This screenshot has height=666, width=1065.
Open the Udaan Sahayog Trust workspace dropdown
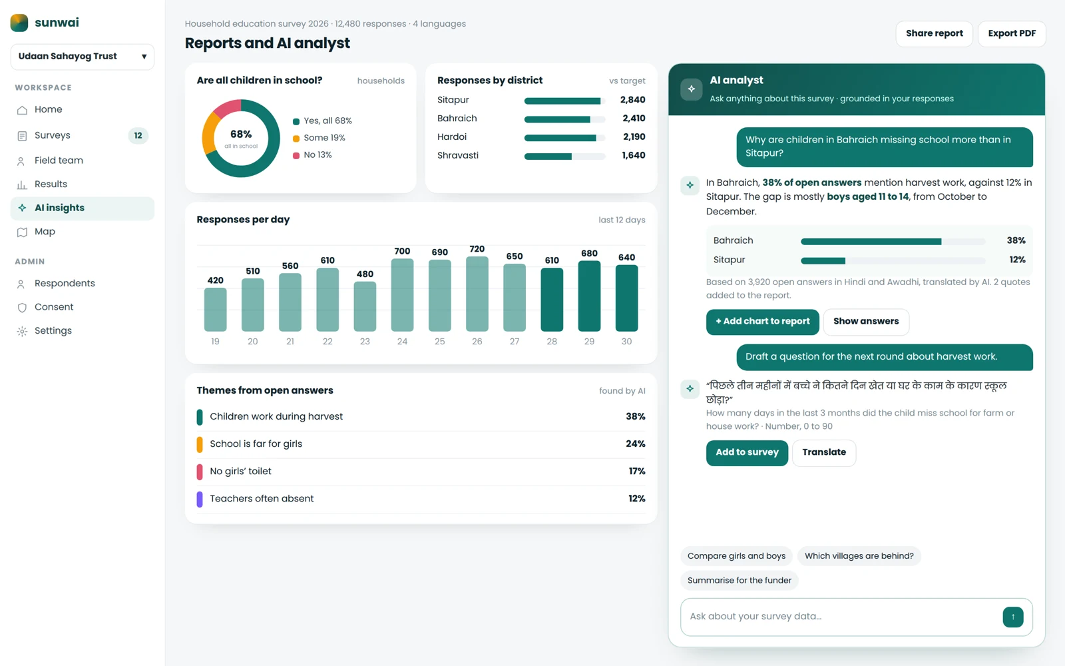pos(83,57)
